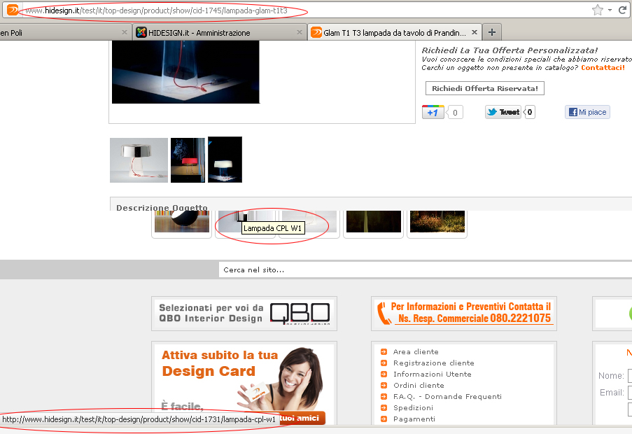The height and width of the screenshot is (434, 632).
Task: Open the Registrazione cliente link
Action: point(434,363)
